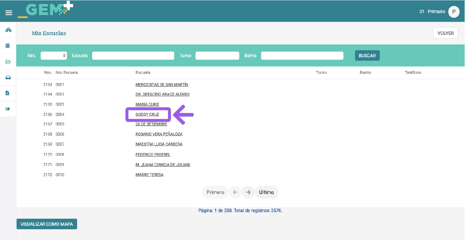The height and width of the screenshot is (240, 465).
Task: Click the GEM+ logo
Action: [45, 10]
